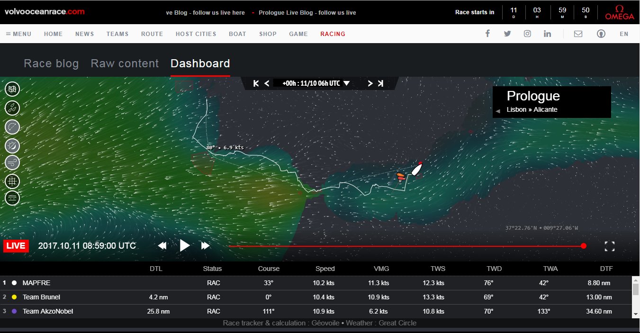640x333 pixels.
Task: Fast forward the race playback
Action: [205, 246]
